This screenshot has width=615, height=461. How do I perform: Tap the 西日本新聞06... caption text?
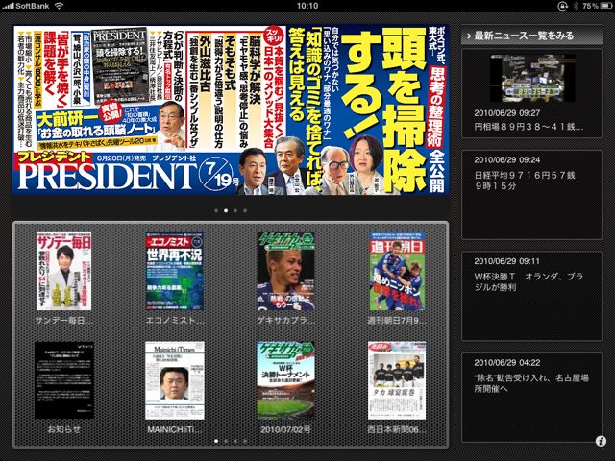click(397, 429)
